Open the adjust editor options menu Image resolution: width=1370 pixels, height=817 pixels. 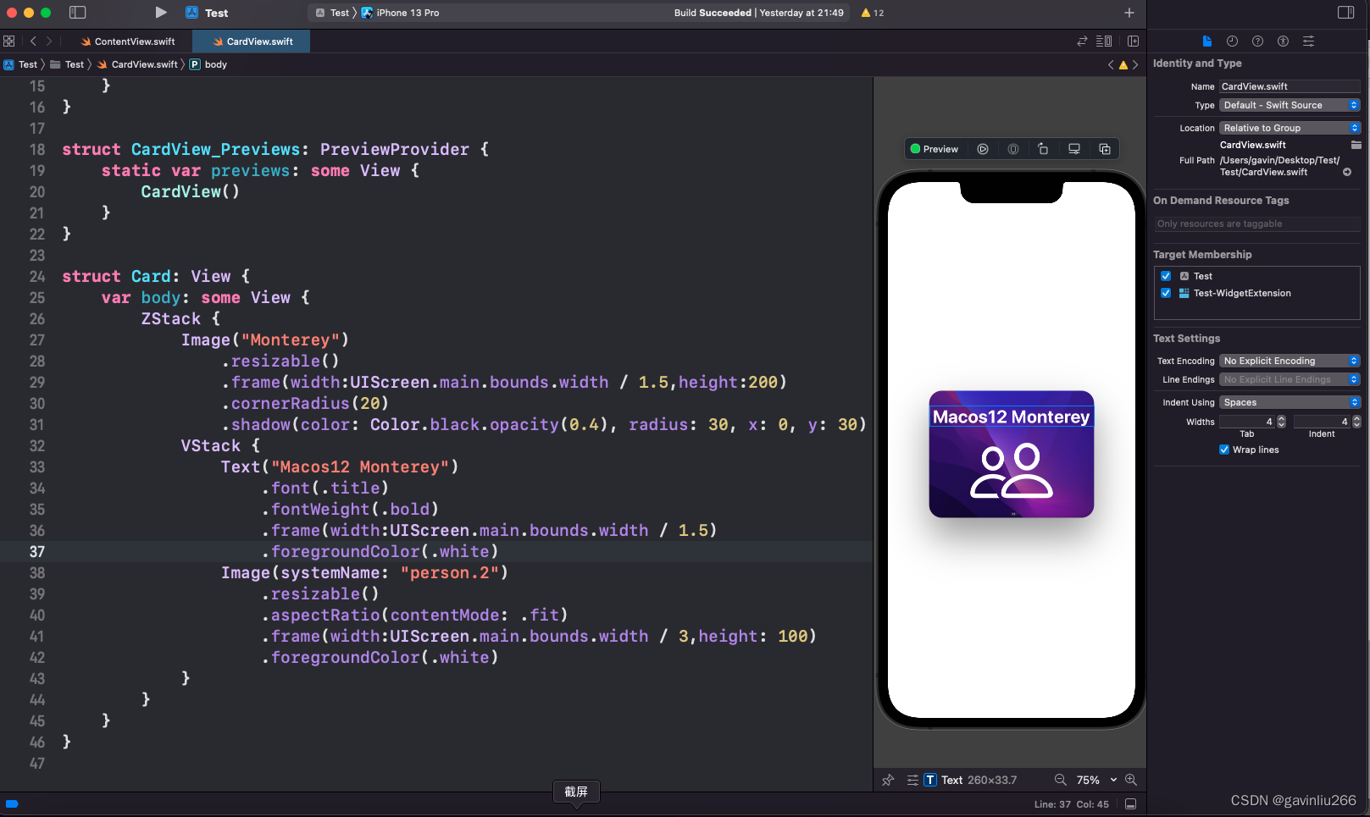click(1104, 41)
